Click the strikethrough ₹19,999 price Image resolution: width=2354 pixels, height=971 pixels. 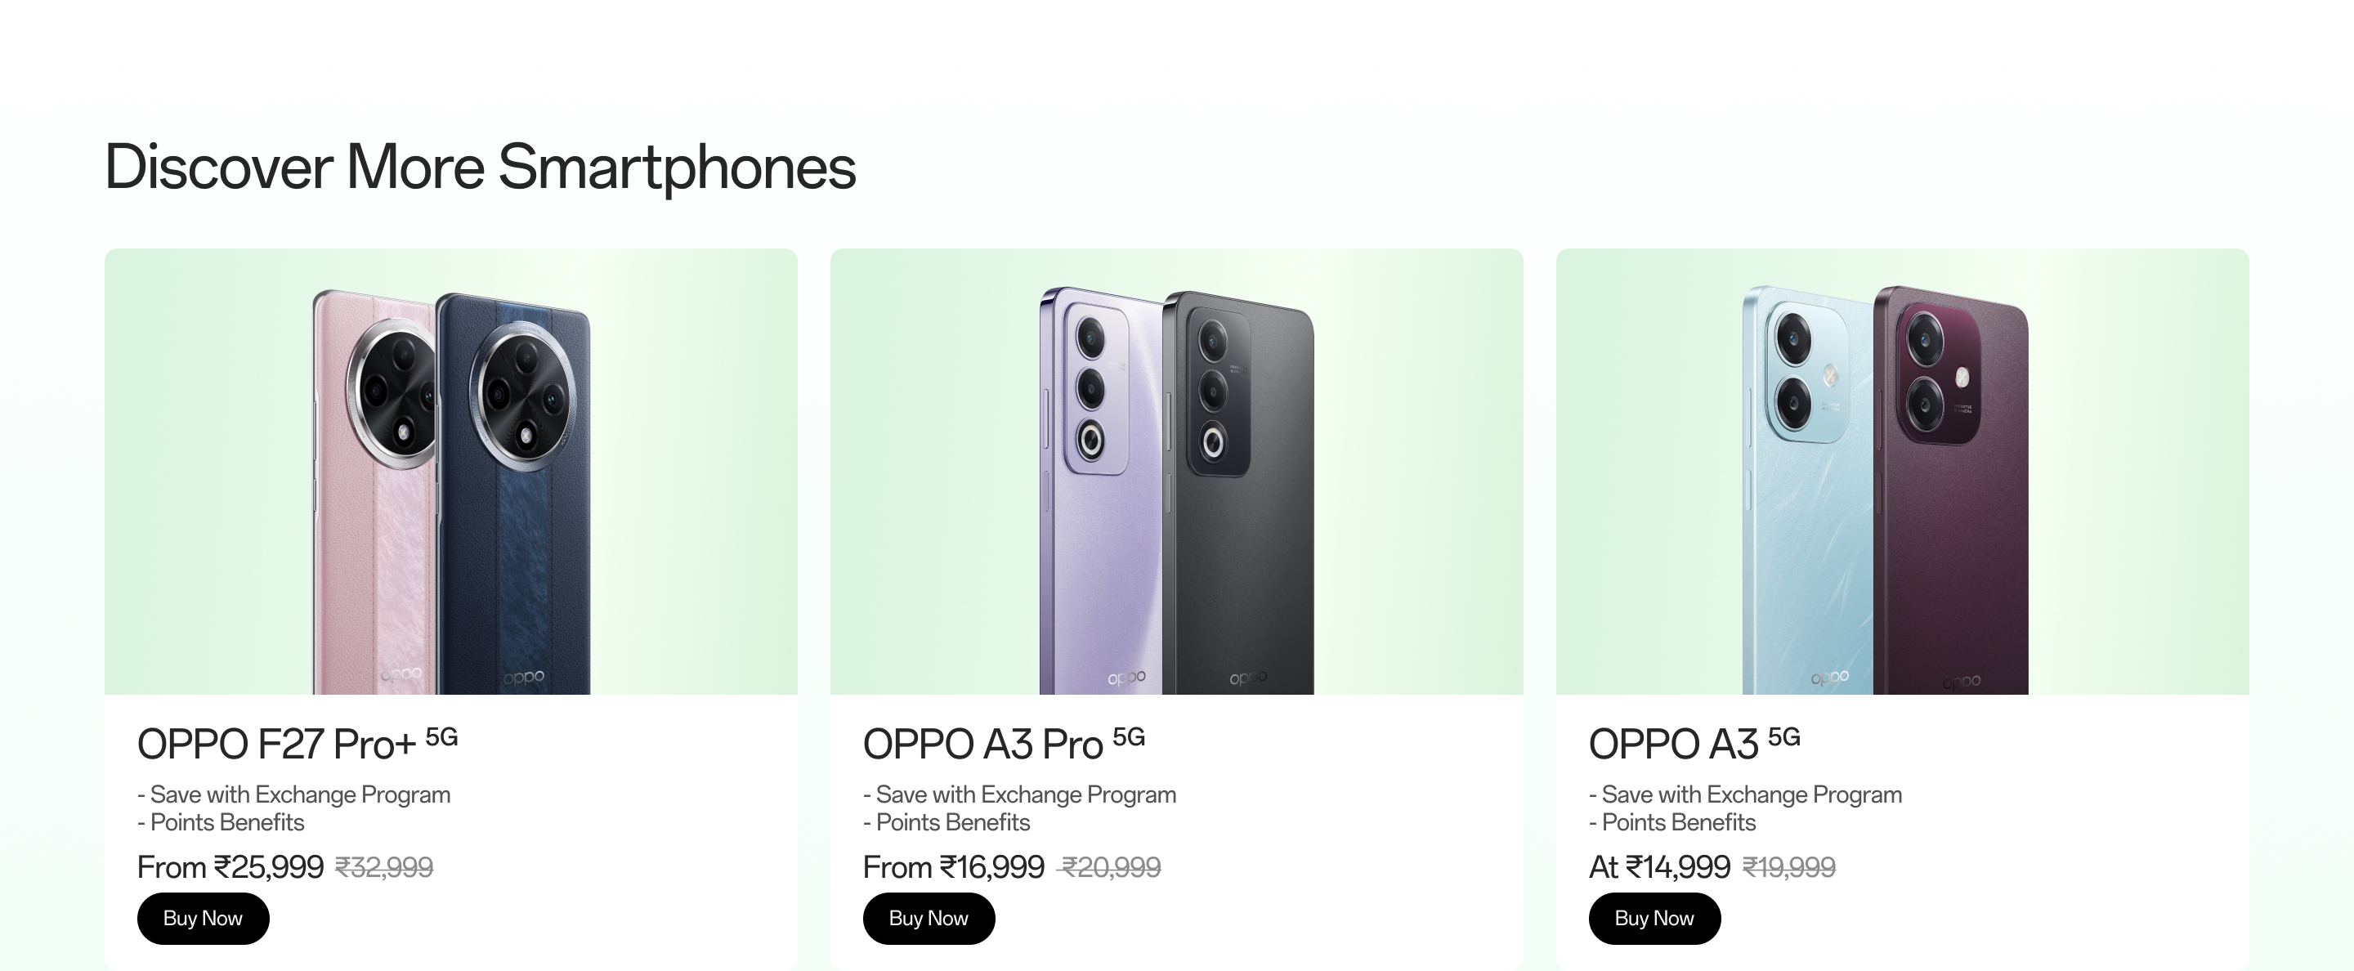tap(1788, 867)
